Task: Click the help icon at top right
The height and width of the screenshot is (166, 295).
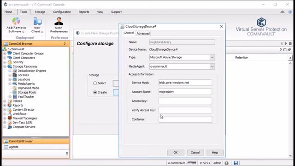Action: [290, 12]
